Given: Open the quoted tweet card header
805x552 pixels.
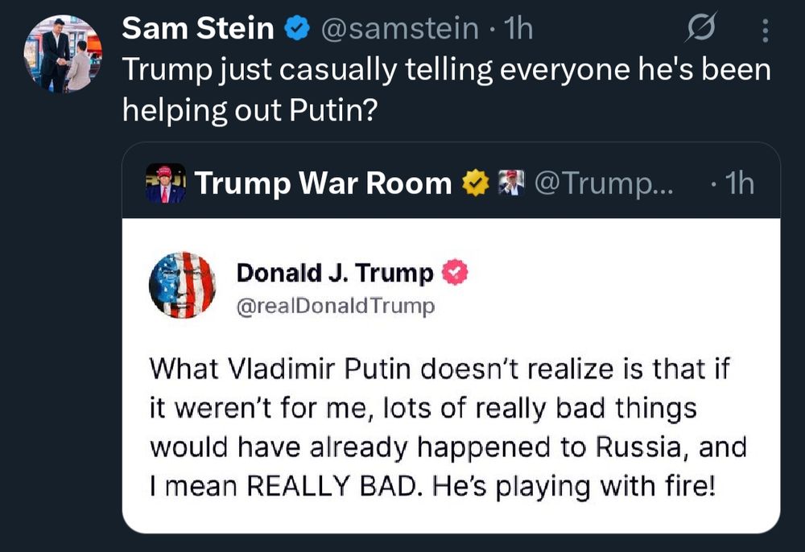Looking at the screenshot, I should click(451, 183).
